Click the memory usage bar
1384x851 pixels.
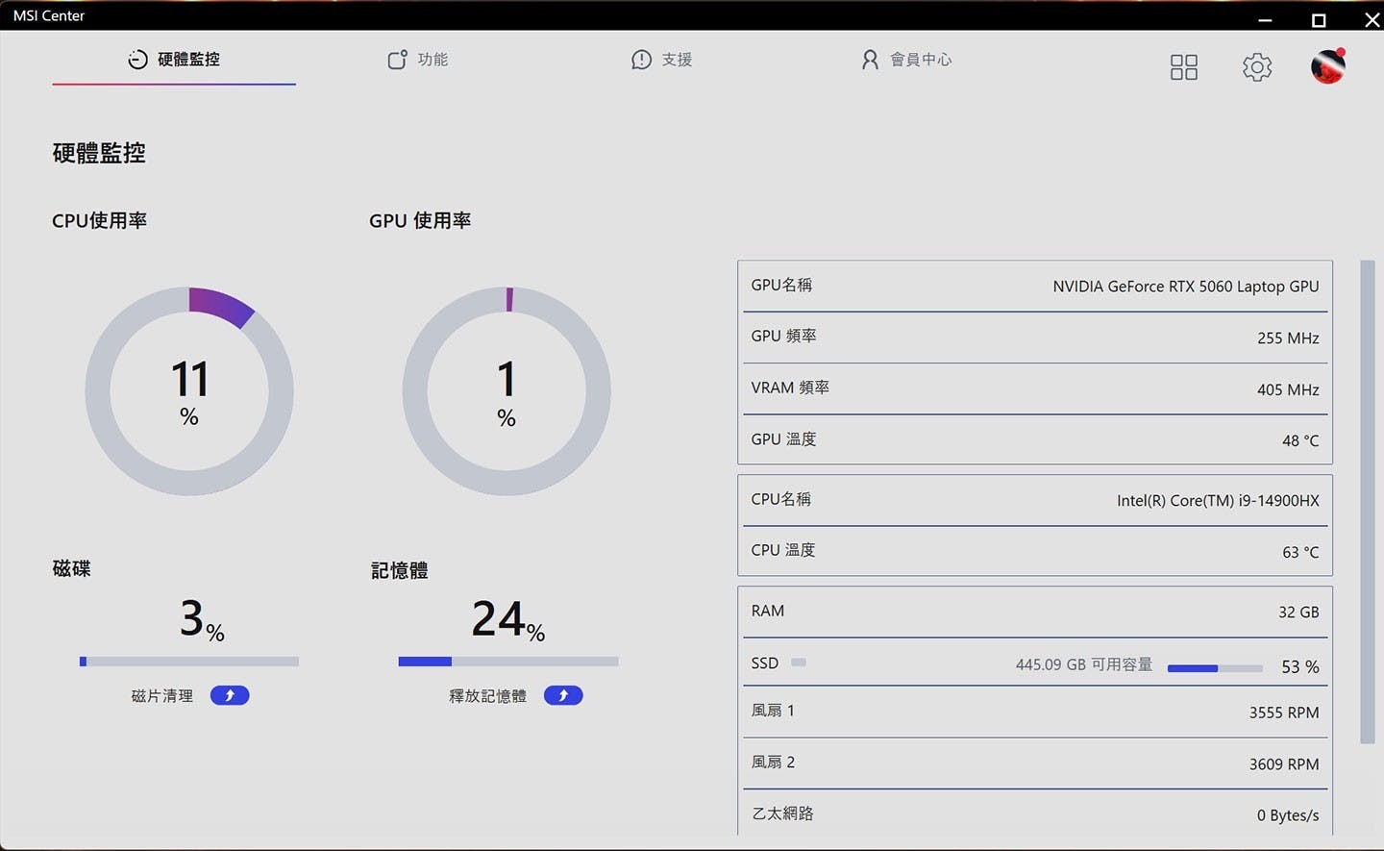pyautogui.click(x=507, y=662)
